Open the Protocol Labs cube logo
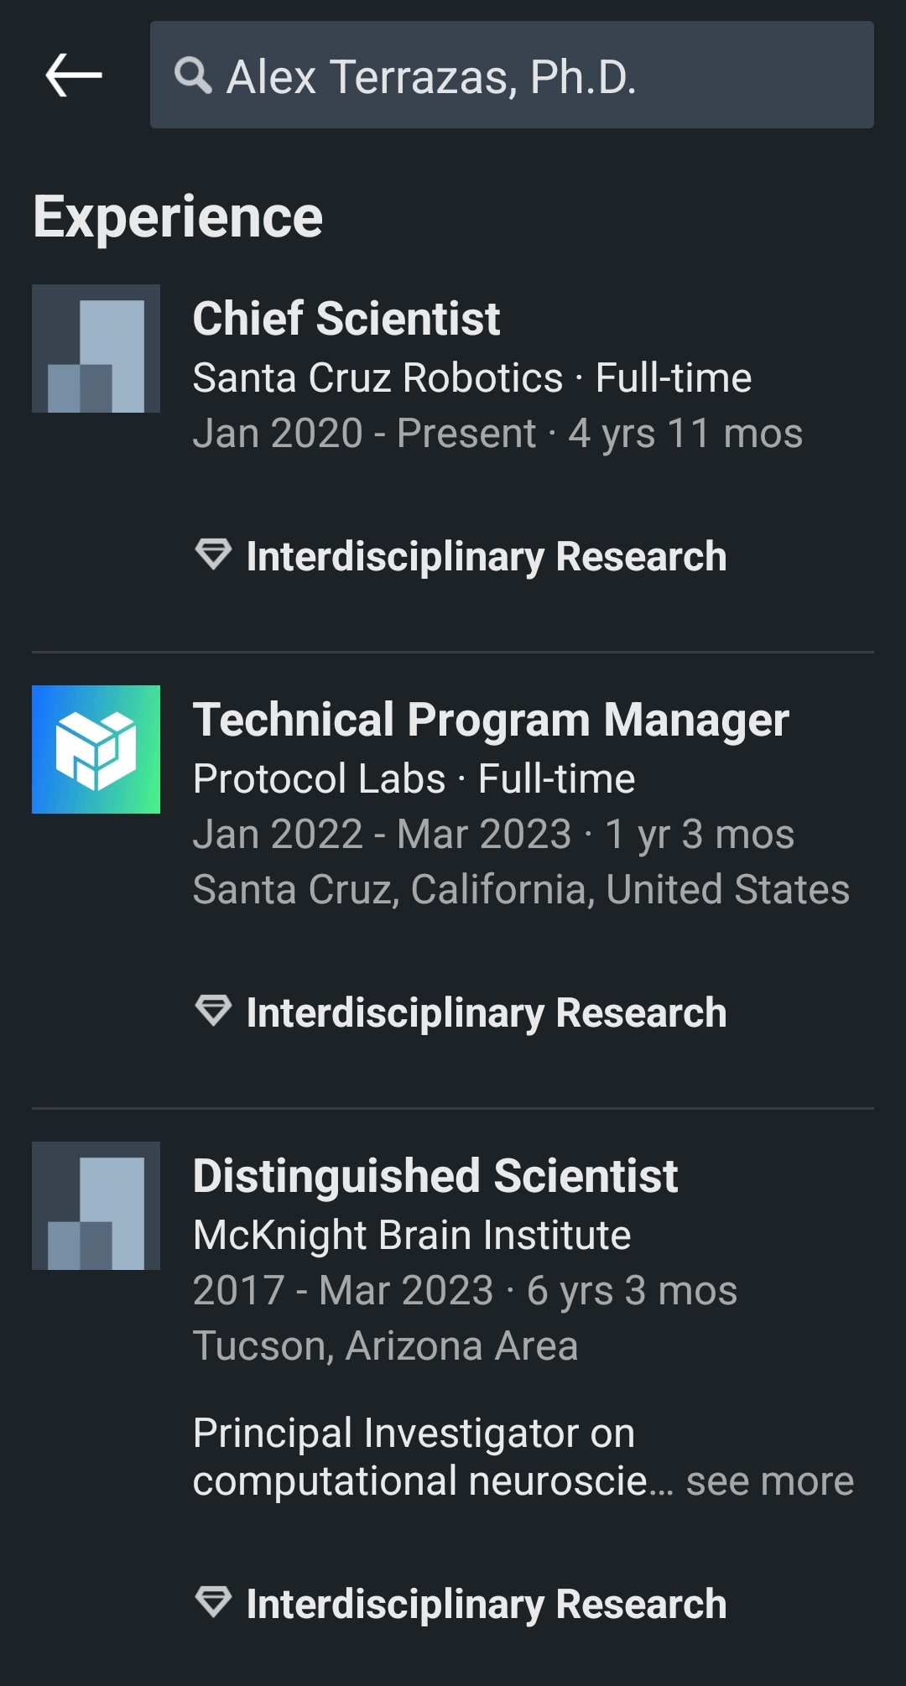Viewport: 906px width, 1686px height. click(x=96, y=749)
